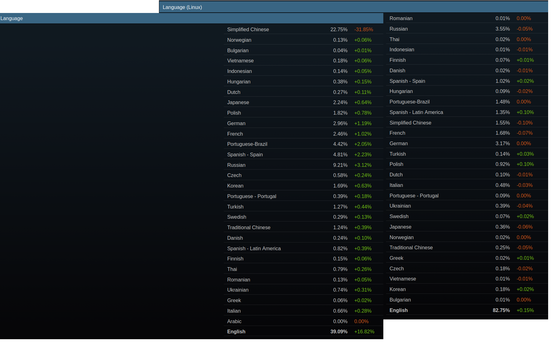Image resolution: width=554 pixels, height=350 pixels.
Task: Select the "+0.64%" change value
Action: click(x=363, y=102)
